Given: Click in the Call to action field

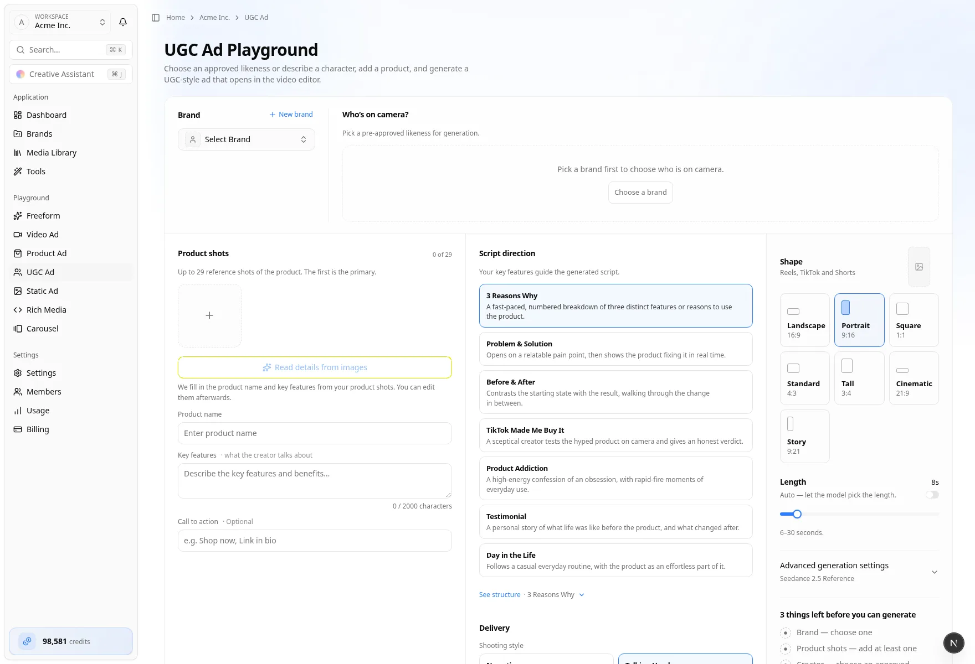Looking at the screenshot, I should pos(315,541).
